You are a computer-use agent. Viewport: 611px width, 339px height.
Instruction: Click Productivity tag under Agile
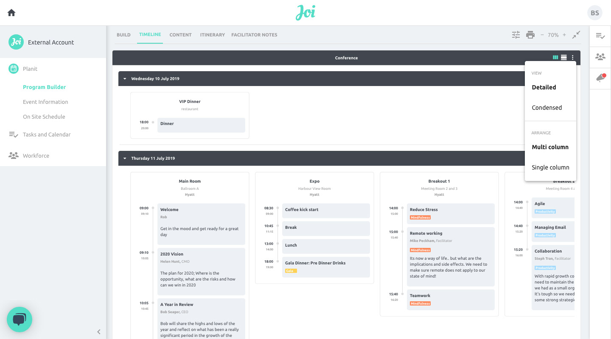(545, 211)
